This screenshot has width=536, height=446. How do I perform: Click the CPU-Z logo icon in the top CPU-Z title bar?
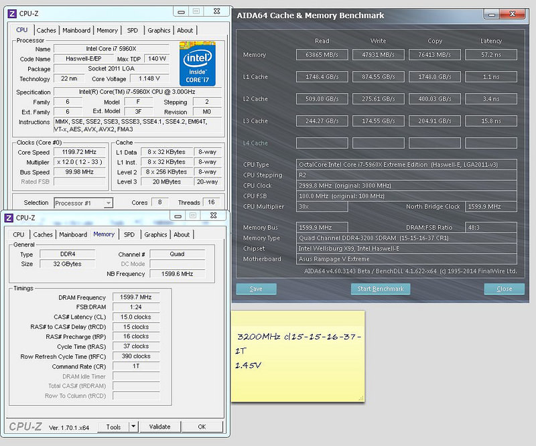(x=12, y=13)
